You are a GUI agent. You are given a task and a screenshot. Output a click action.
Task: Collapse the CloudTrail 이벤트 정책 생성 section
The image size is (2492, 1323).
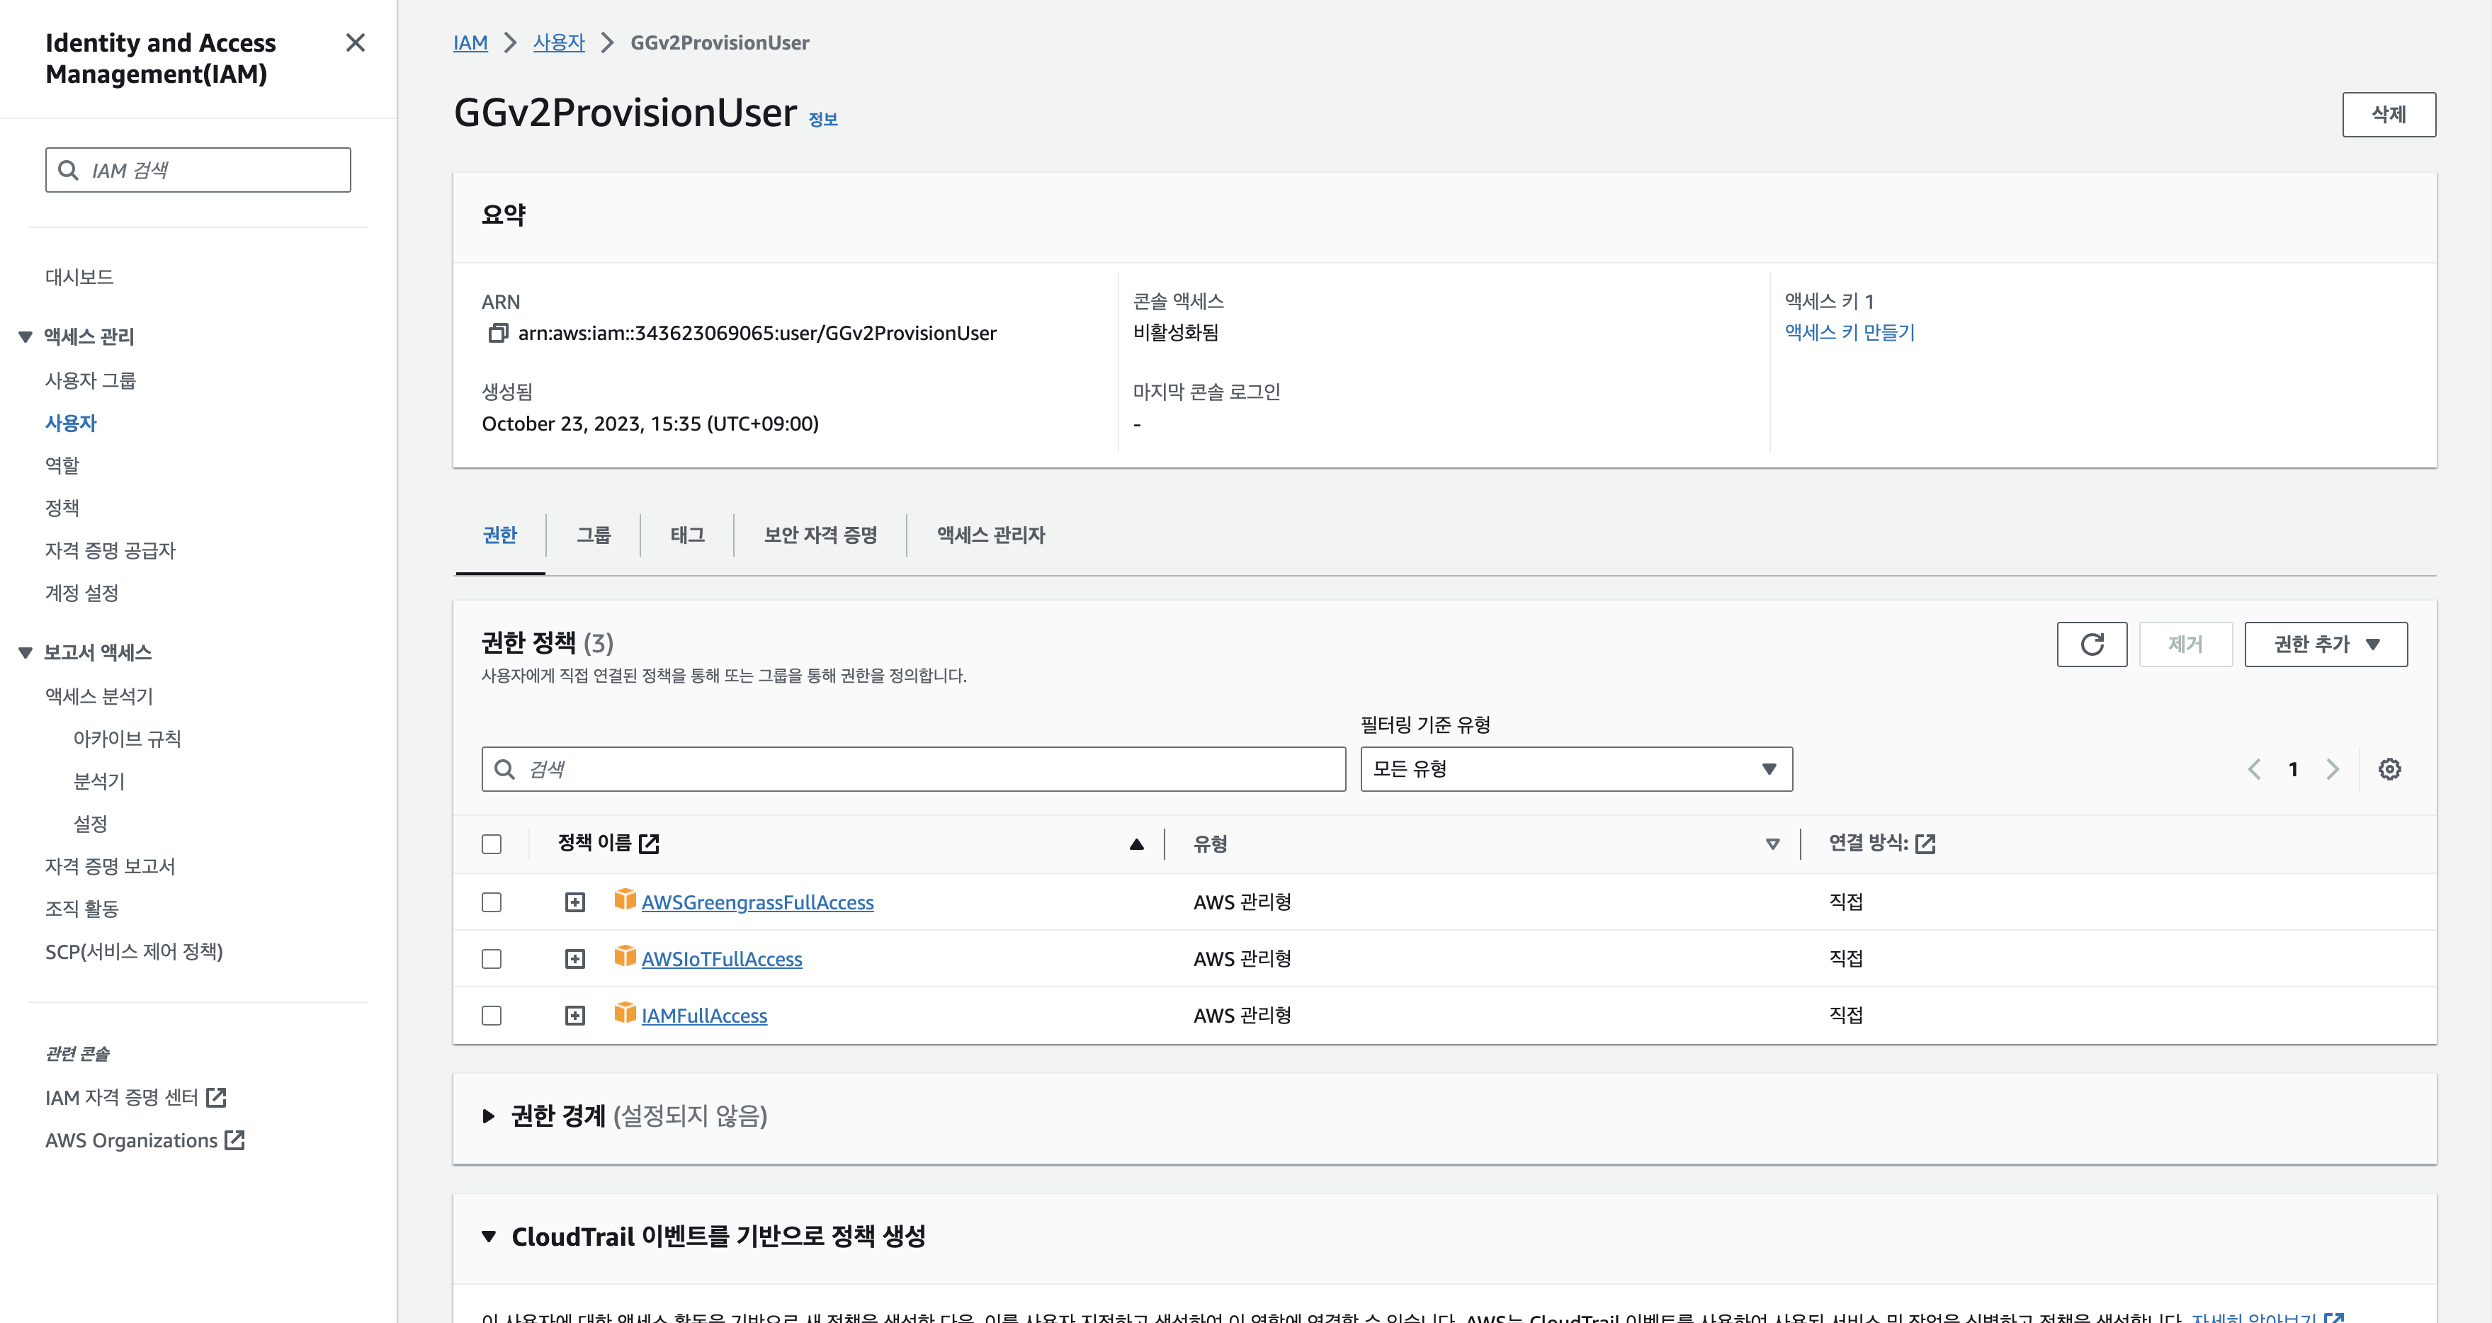[x=489, y=1236]
